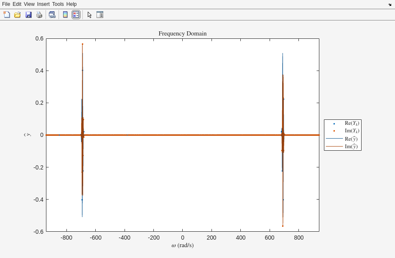This screenshot has height=258, width=395.
Task: Open a file using the folder icon
Action: (17, 15)
